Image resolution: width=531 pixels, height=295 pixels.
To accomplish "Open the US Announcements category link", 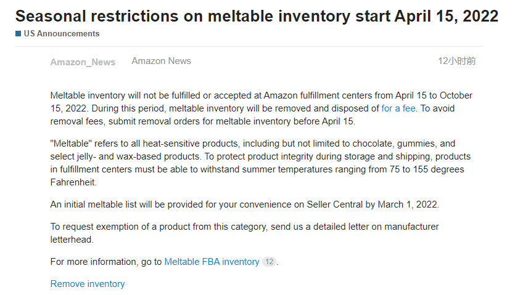I will (61, 33).
